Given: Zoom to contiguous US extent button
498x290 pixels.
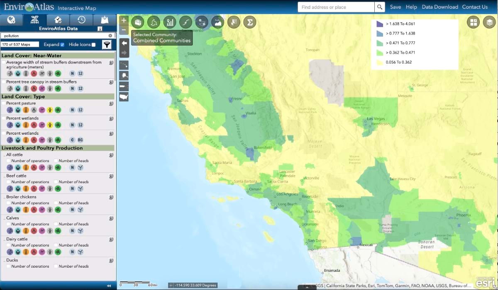Looking at the screenshot, I should click(x=124, y=97).
